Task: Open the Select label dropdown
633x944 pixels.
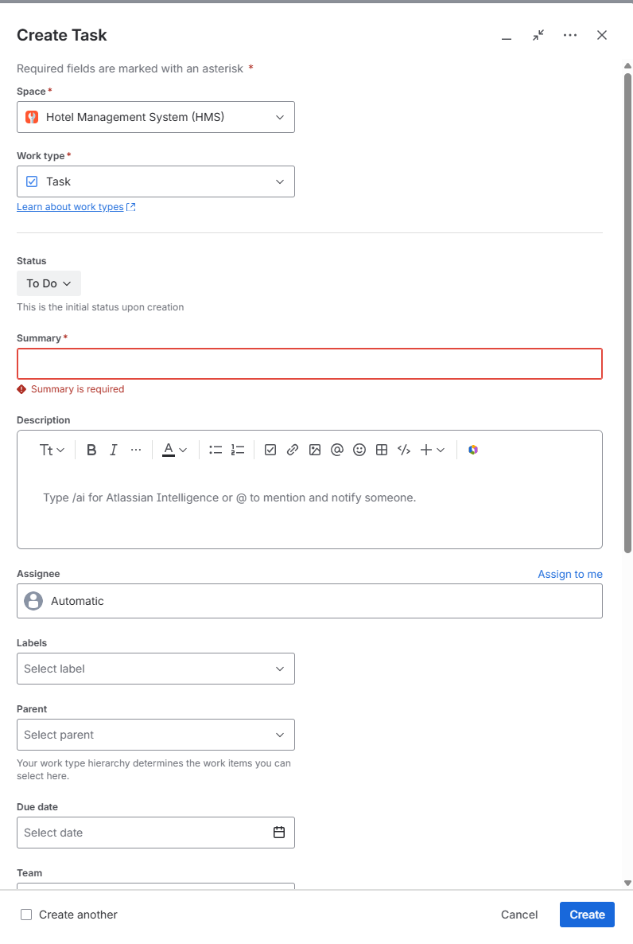Action: coord(156,669)
